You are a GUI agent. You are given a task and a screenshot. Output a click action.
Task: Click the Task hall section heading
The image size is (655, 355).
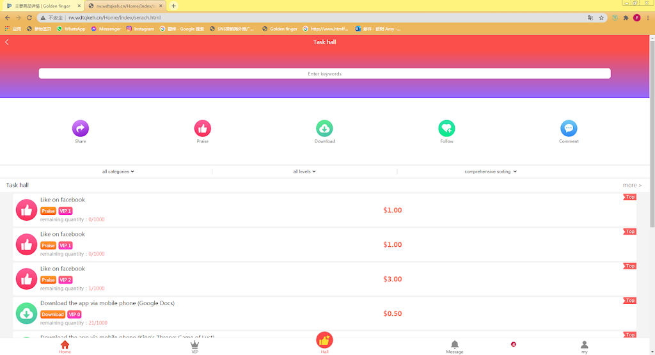[x=17, y=185]
